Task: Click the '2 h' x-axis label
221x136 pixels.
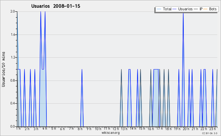Action: click(27, 129)
